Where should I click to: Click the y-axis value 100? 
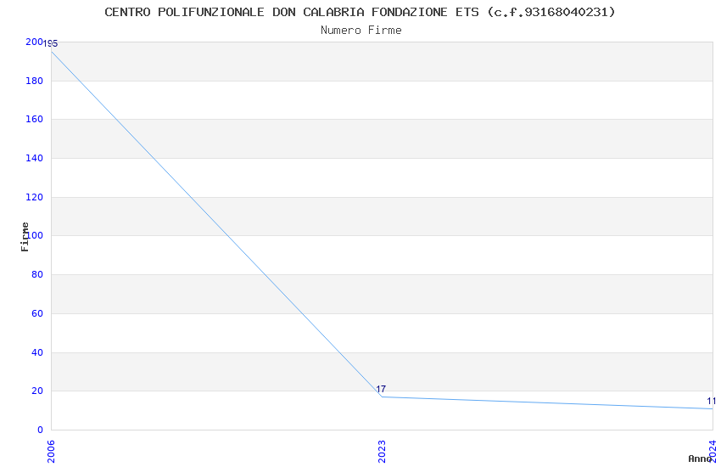coord(35,235)
